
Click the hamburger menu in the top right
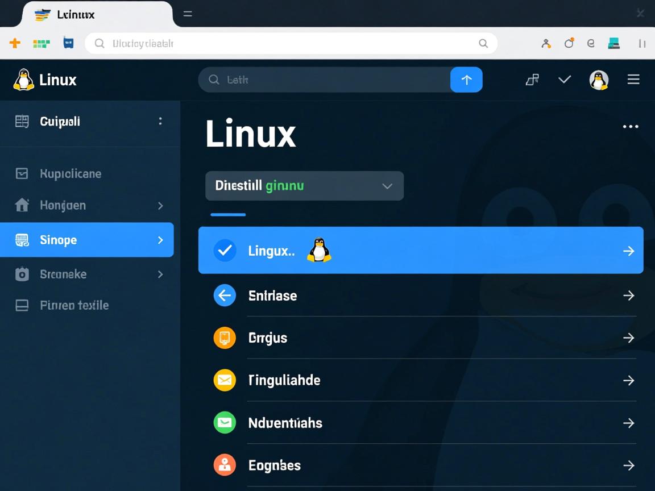point(633,80)
